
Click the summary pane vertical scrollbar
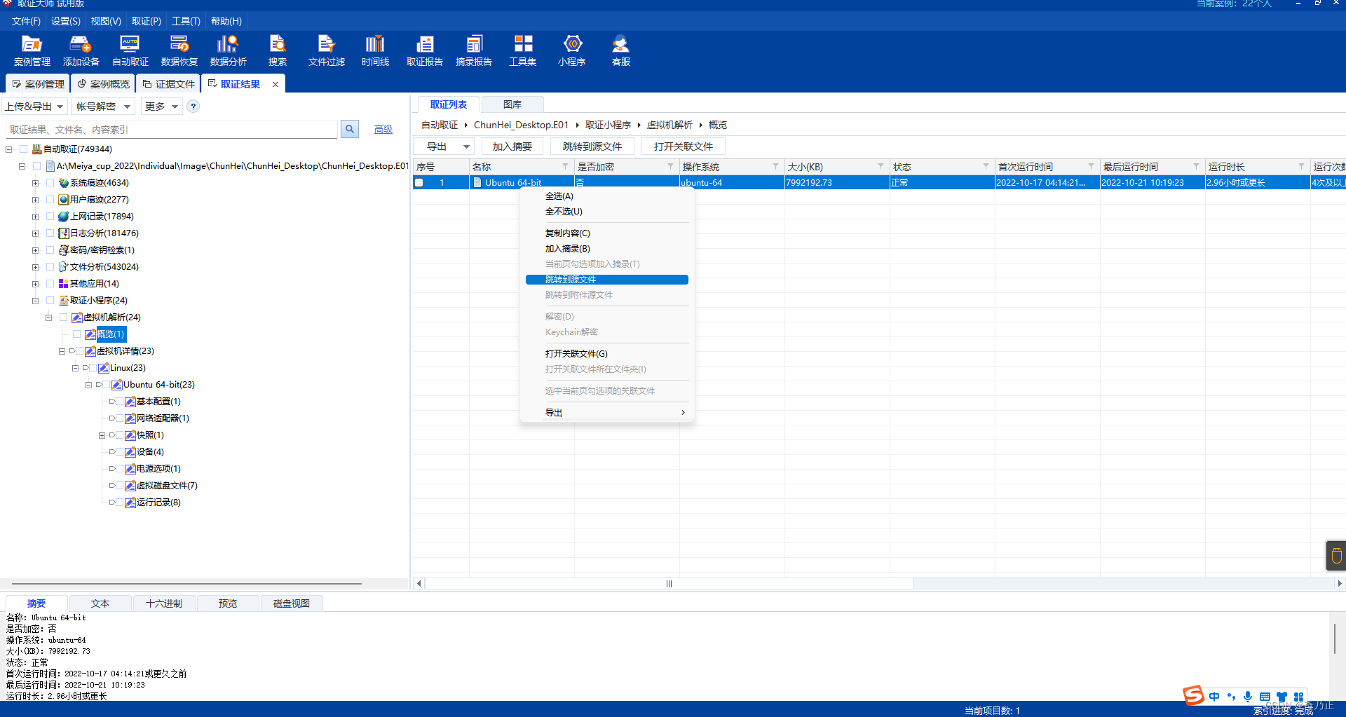coord(1335,639)
